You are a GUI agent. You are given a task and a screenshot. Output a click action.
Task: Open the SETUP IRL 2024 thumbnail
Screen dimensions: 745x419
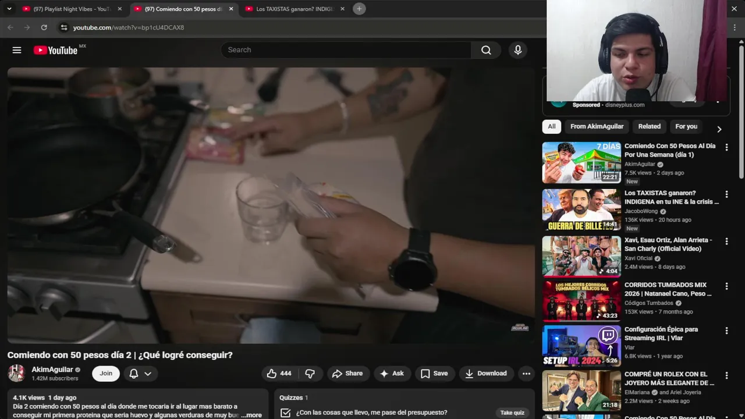[x=581, y=346]
